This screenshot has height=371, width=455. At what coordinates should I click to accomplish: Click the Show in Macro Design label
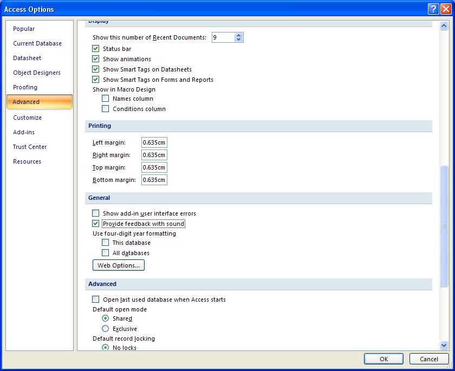click(124, 89)
